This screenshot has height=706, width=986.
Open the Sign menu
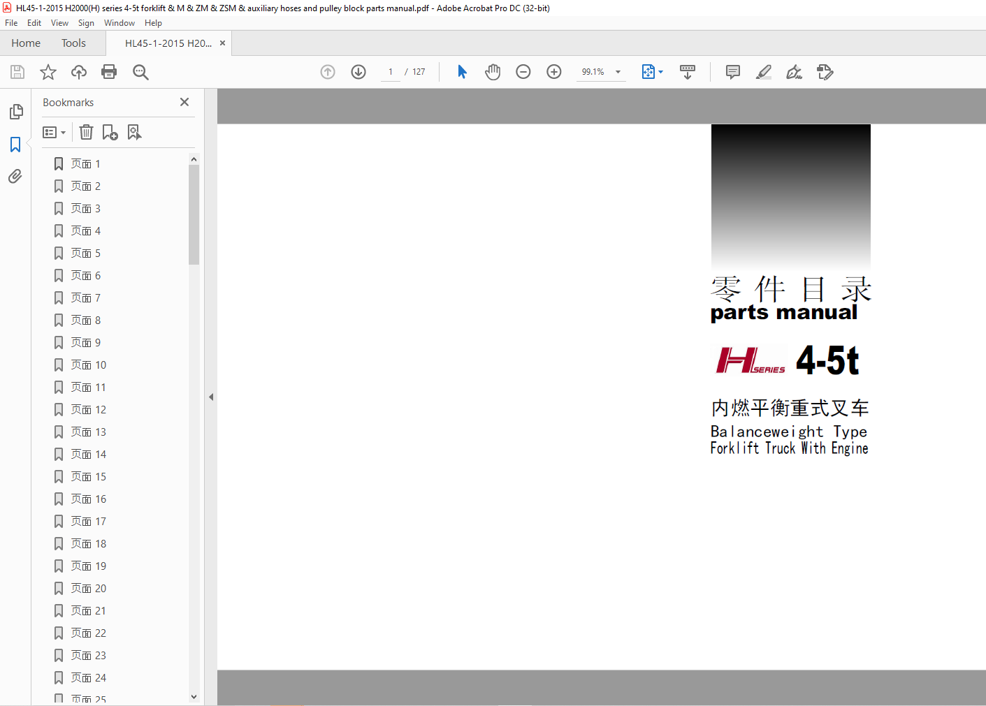point(86,23)
